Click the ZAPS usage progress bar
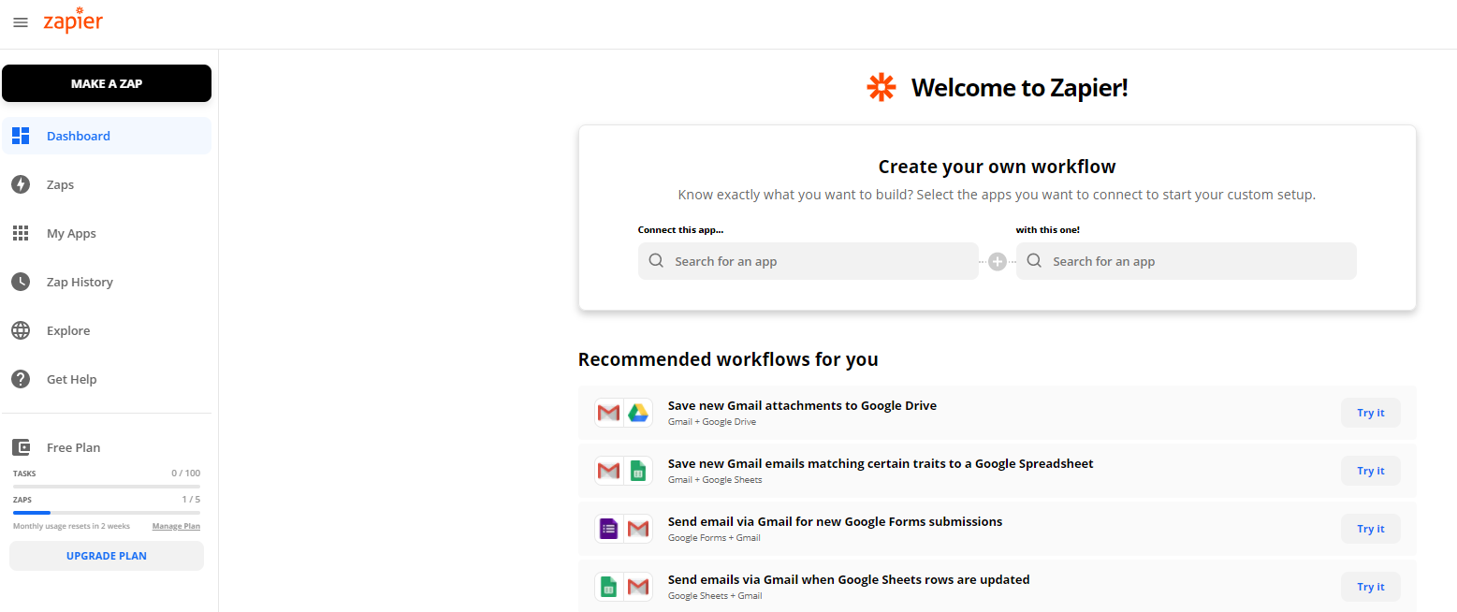Screen dimensions: 1457x612 pos(106,512)
